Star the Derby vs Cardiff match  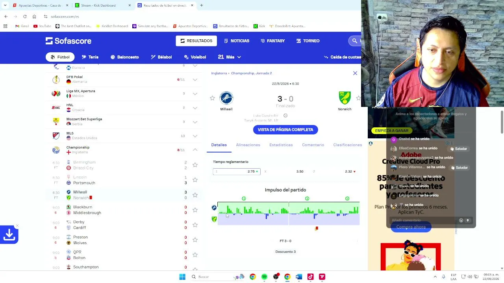click(x=195, y=225)
